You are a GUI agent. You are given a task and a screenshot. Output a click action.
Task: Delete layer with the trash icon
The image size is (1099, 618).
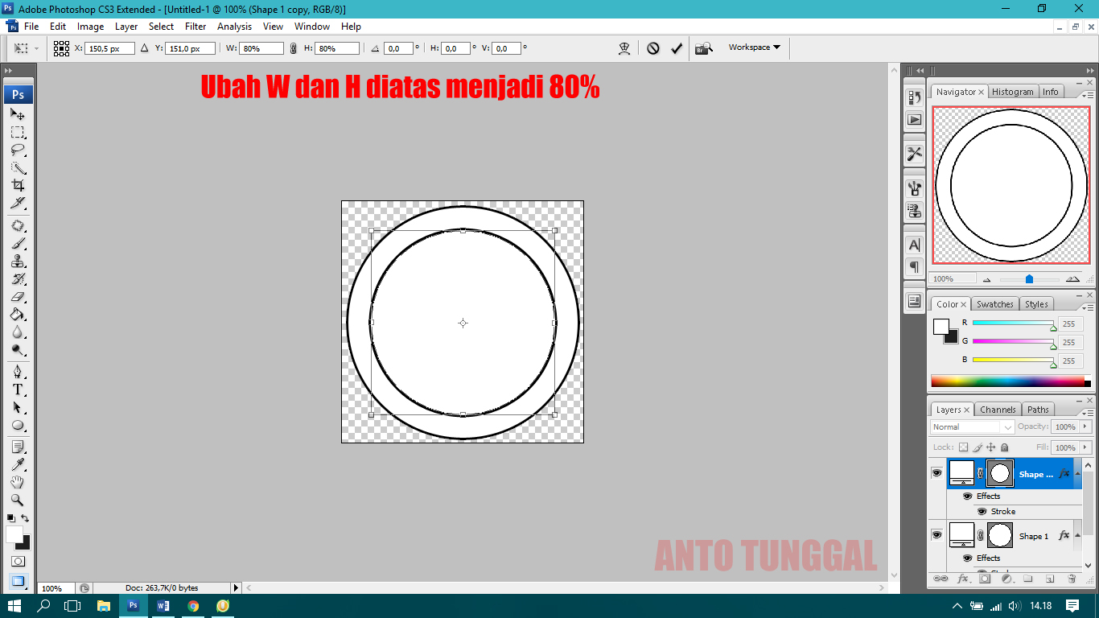1072,579
